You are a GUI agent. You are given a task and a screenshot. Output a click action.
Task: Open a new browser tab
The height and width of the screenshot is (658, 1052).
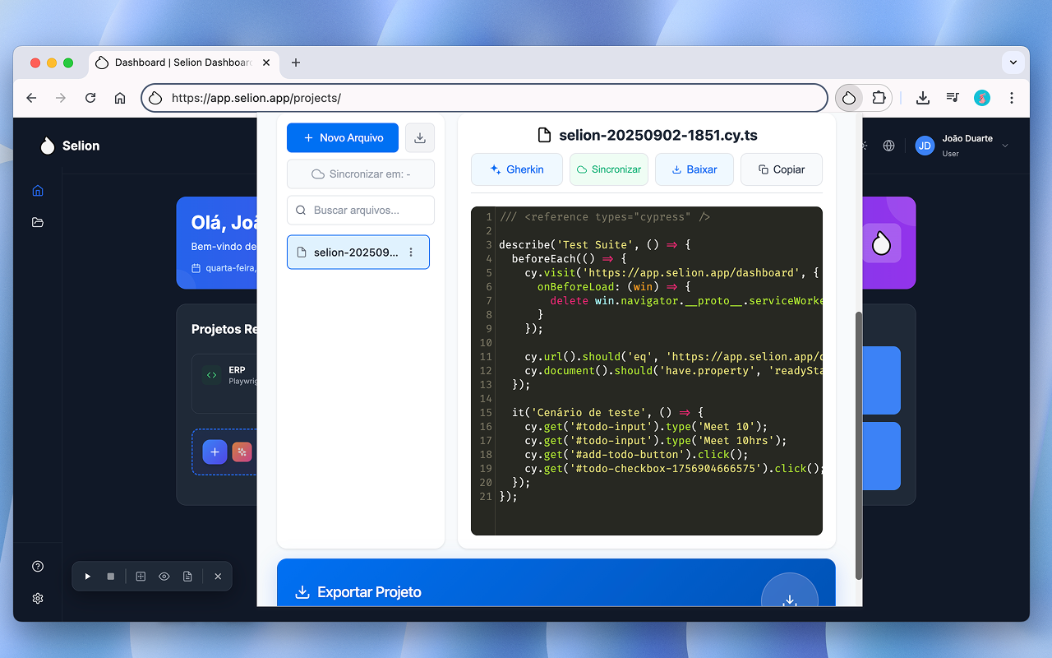pyautogui.click(x=296, y=63)
